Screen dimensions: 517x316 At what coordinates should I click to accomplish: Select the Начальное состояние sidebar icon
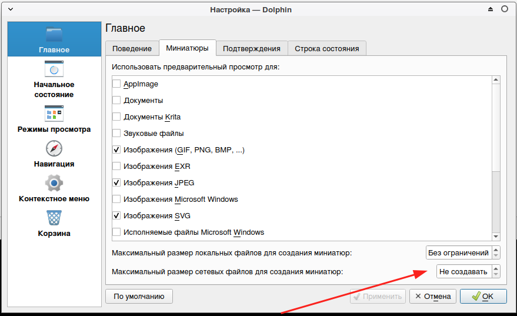point(54,69)
